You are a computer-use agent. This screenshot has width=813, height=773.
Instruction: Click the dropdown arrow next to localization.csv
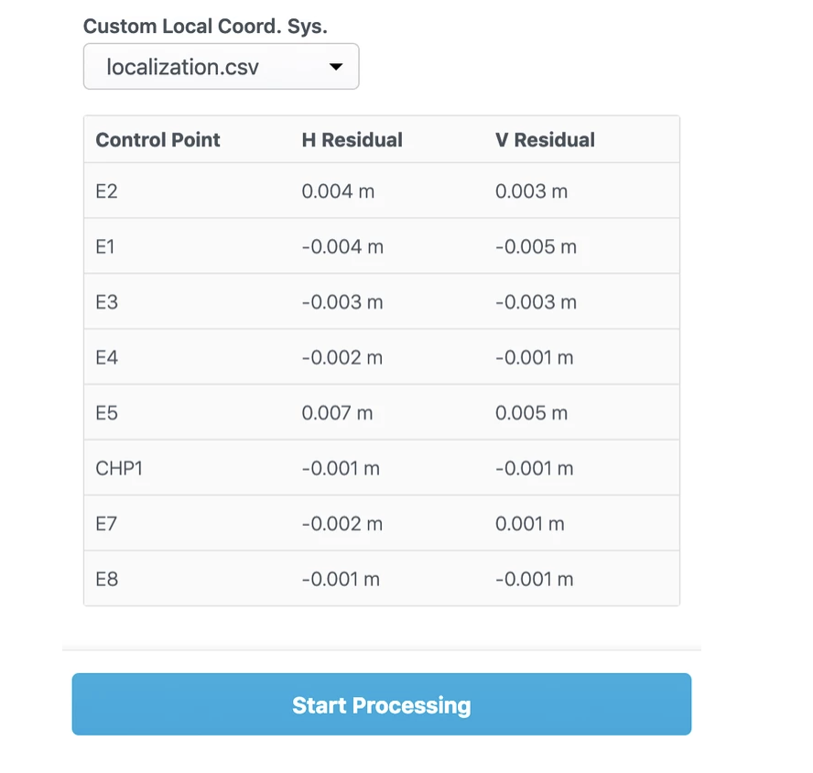(x=336, y=67)
